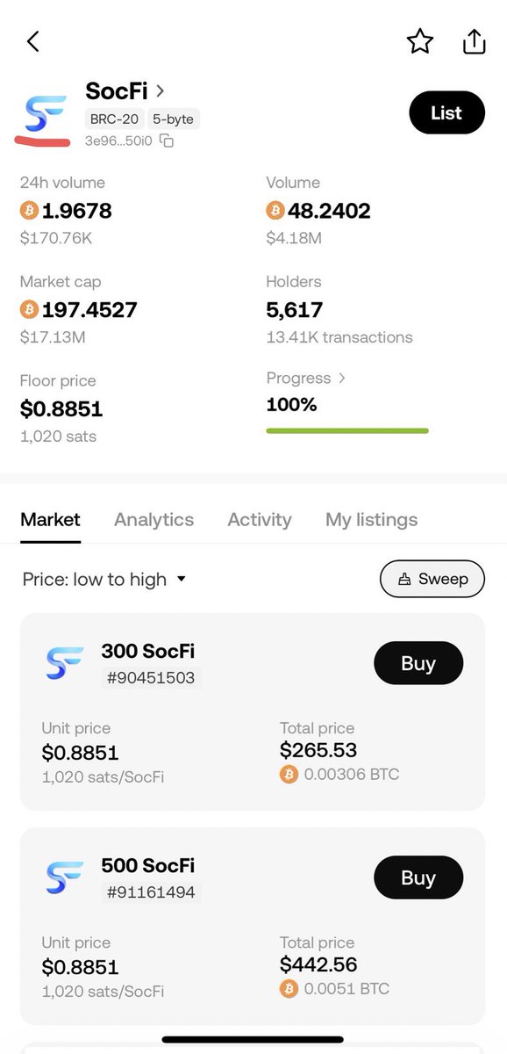
Task: Switch to the Analytics tab
Action: (x=154, y=519)
